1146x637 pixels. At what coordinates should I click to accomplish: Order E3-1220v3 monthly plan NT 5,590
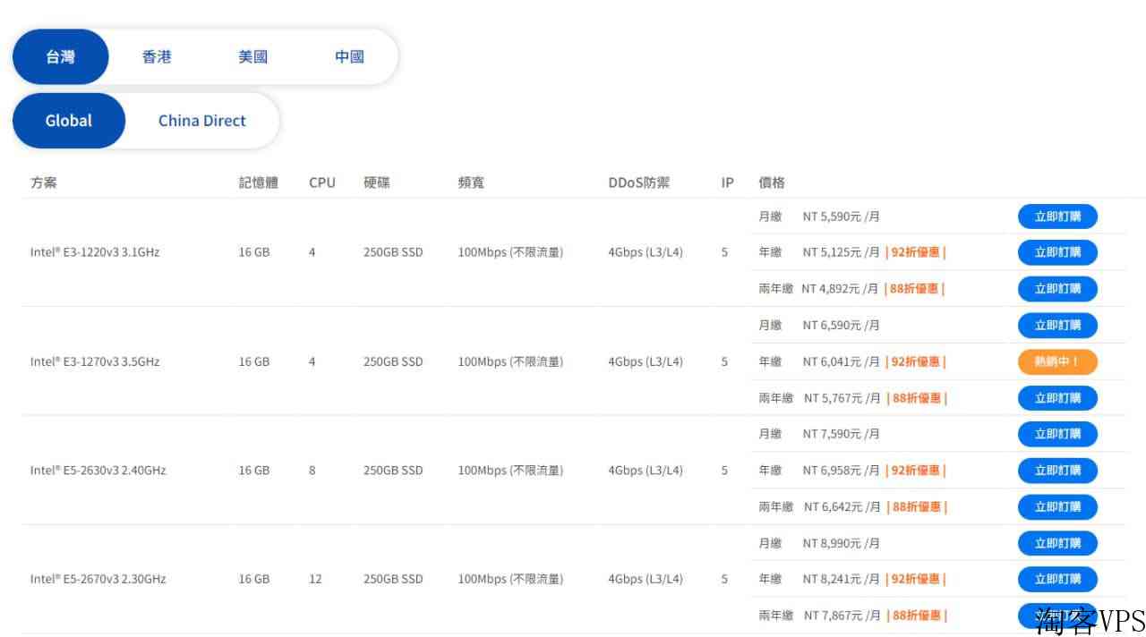click(1057, 217)
